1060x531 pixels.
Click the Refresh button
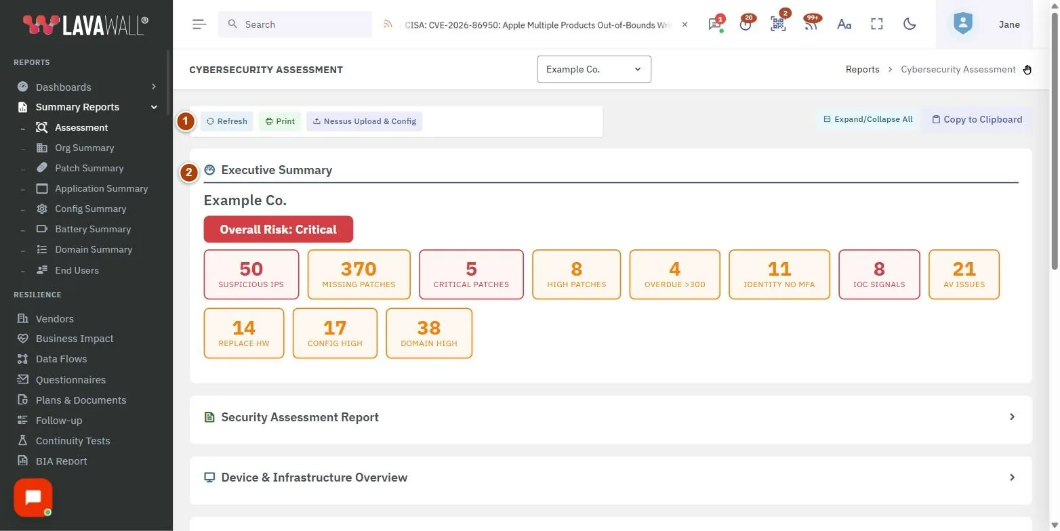[227, 121]
